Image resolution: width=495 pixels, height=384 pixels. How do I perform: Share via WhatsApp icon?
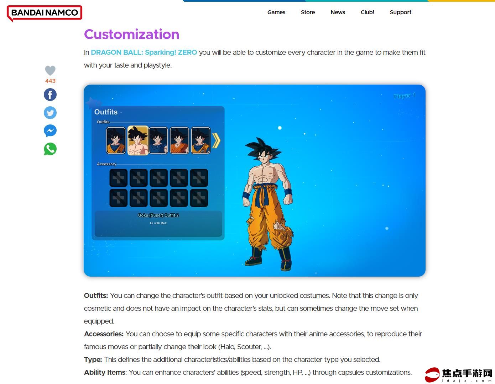(x=50, y=149)
